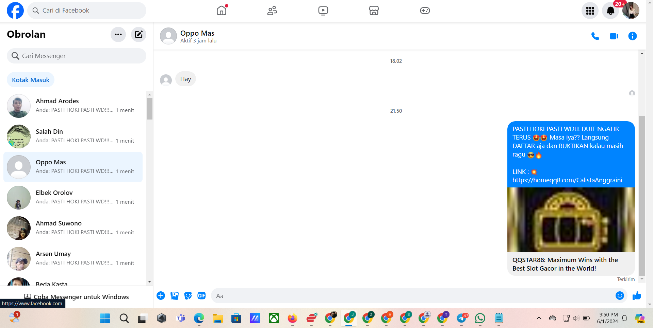Open Firefox from the taskbar
653x328 pixels.
(x=293, y=318)
